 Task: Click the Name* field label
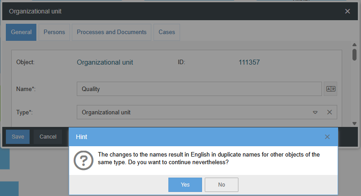26,89
